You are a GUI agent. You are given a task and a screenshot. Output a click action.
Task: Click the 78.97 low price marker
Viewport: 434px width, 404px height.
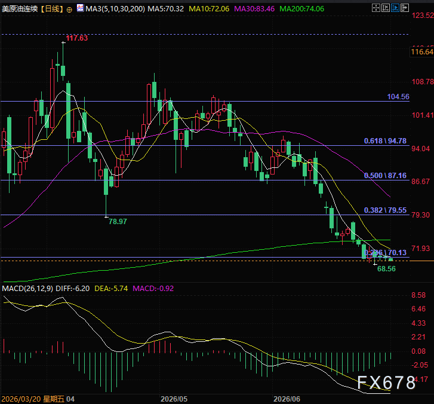pyautogui.click(x=118, y=221)
